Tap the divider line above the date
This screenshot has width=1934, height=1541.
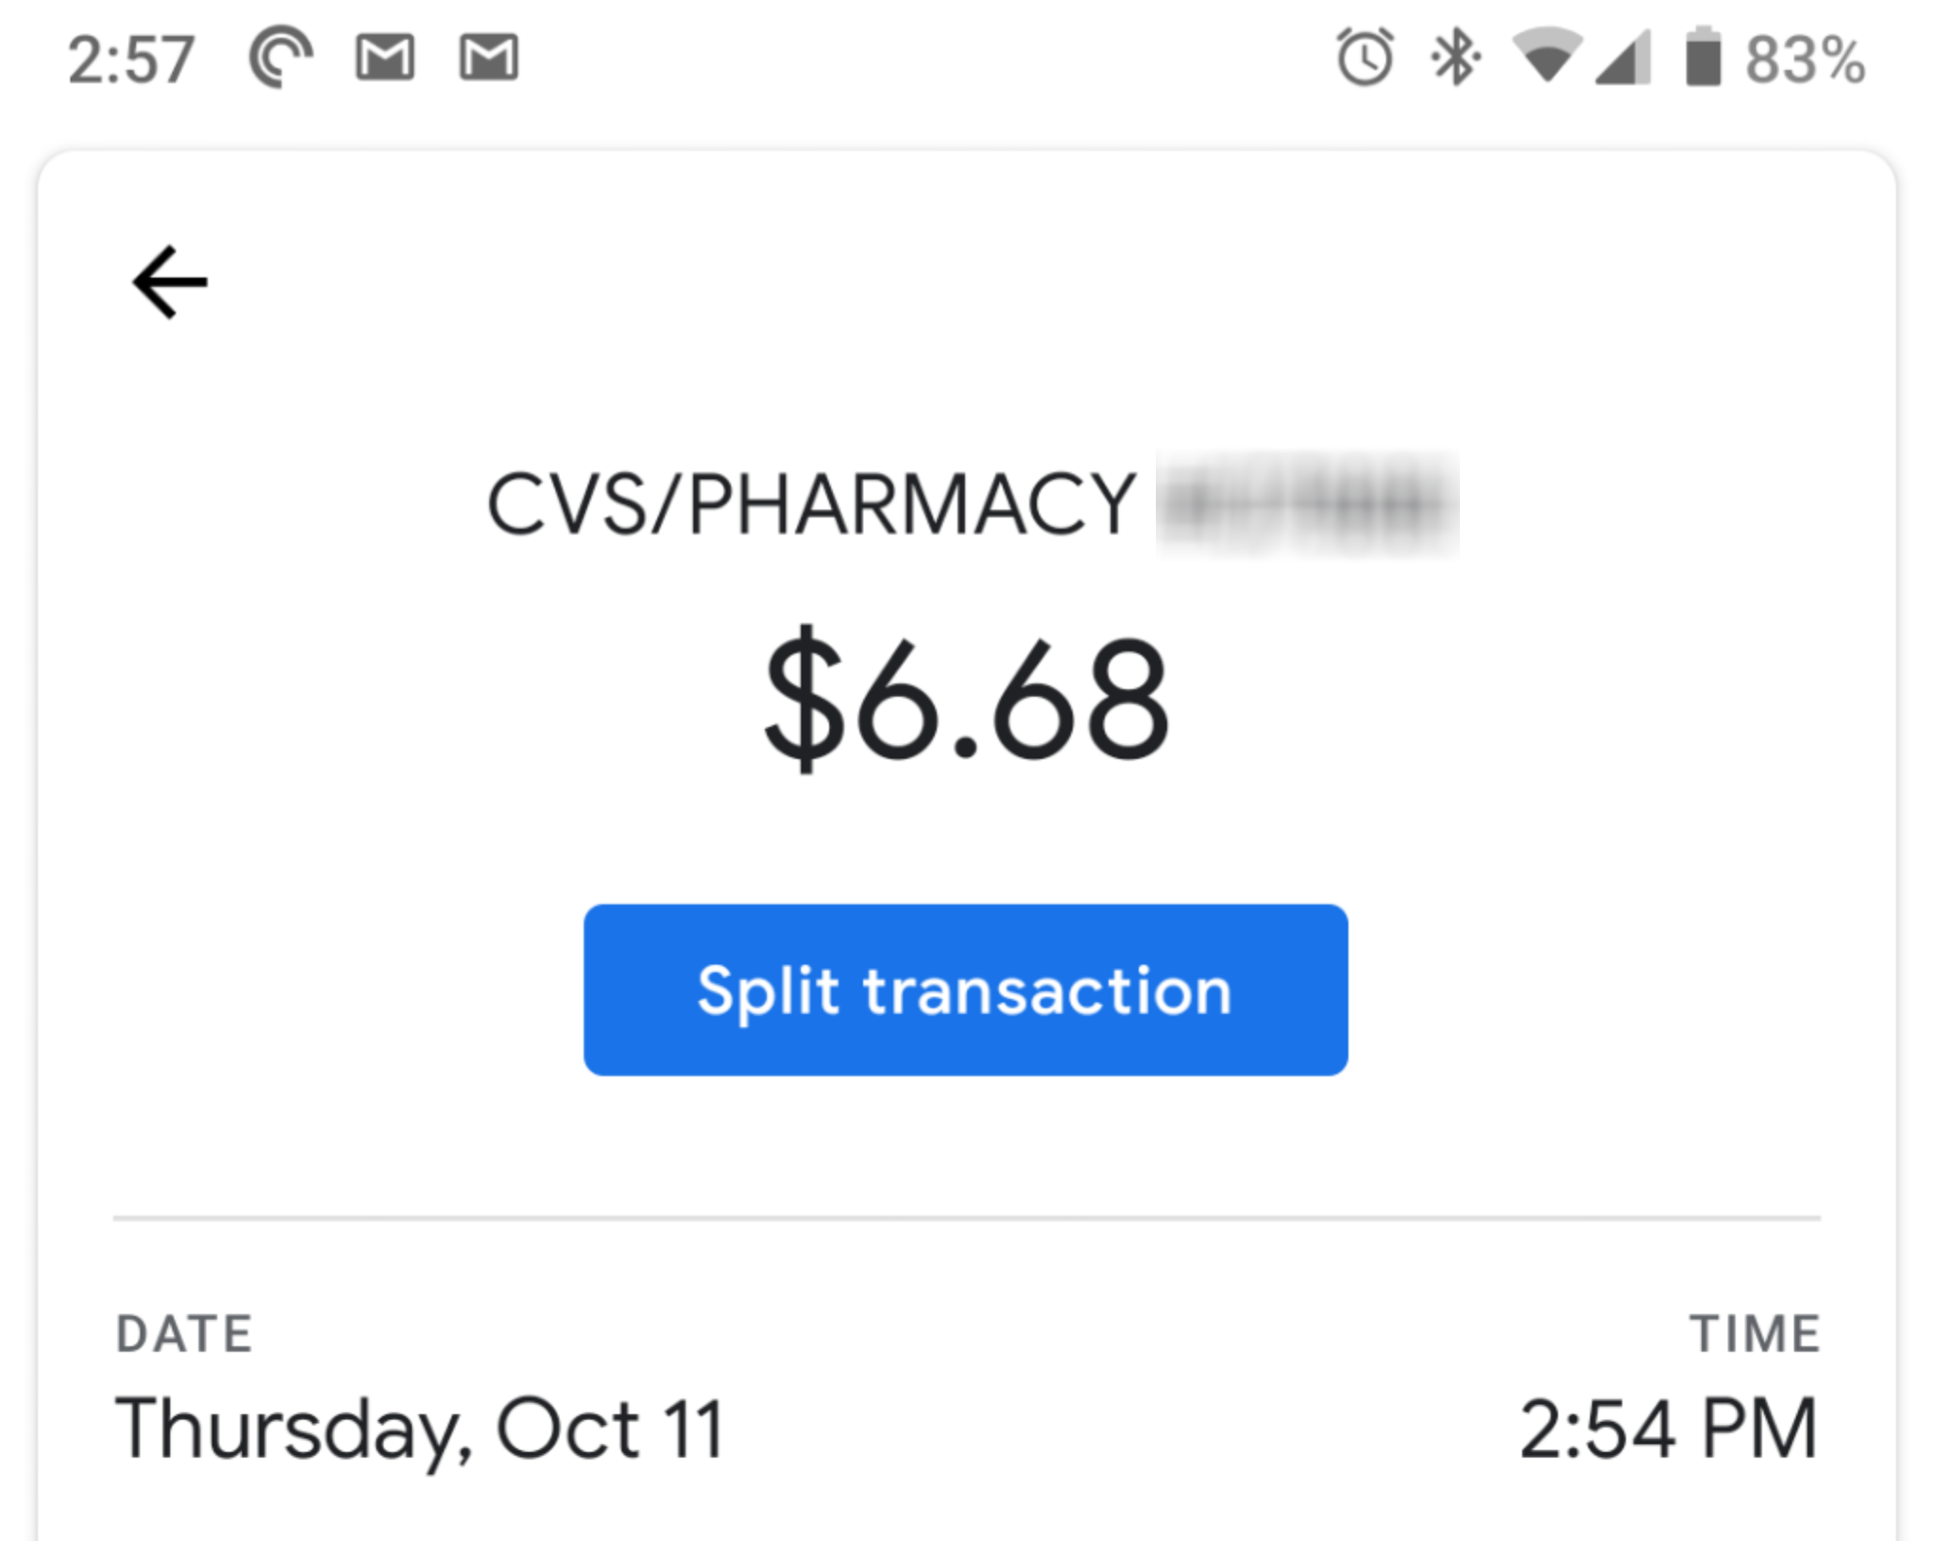pos(966,1219)
